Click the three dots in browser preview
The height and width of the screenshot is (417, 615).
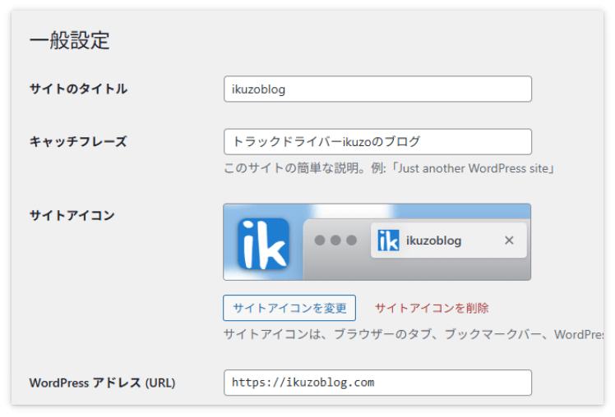[335, 240]
